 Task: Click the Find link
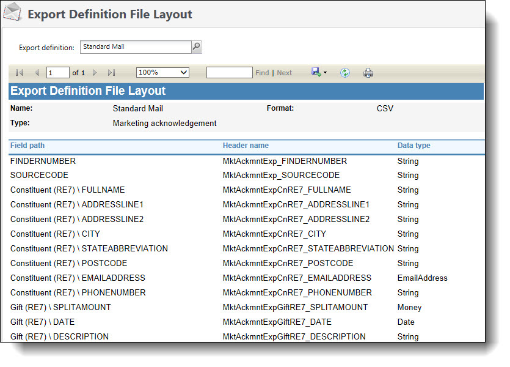pyautogui.click(x=262, y=73)
